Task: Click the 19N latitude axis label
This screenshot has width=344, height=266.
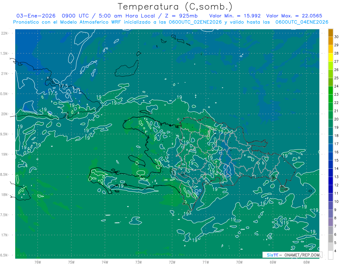Action: 5,154
